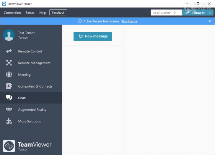Select the Chat bubbles icon
Viewport: 215px width, 155px height.
point(9,98)
